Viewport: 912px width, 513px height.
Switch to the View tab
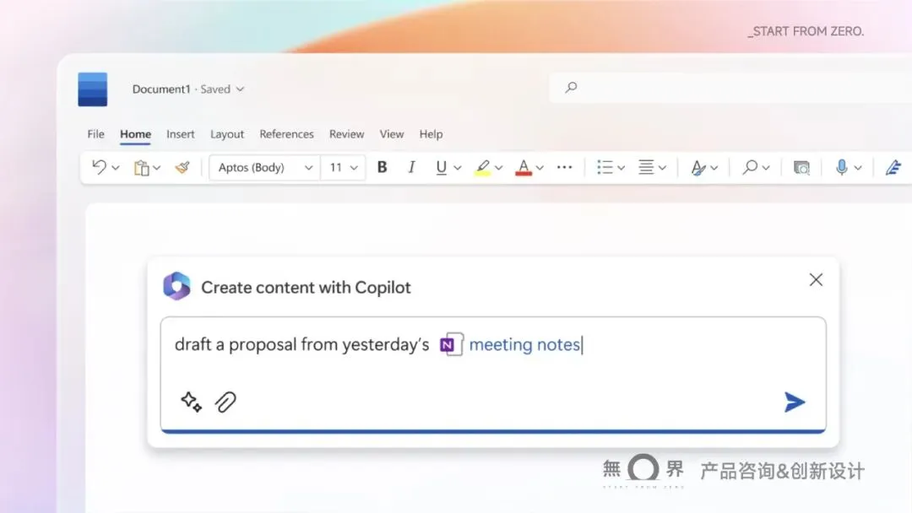392,134
